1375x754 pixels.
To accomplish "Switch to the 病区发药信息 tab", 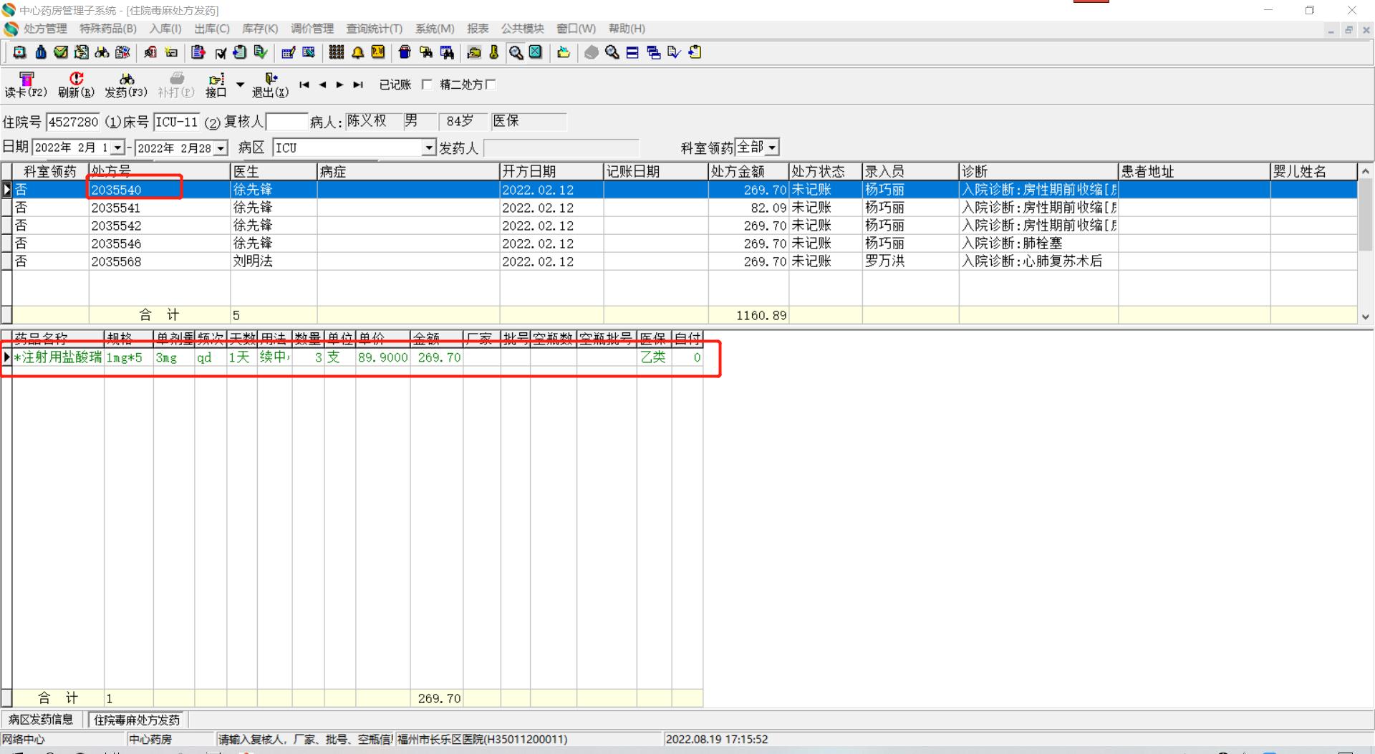I will 41,720.
